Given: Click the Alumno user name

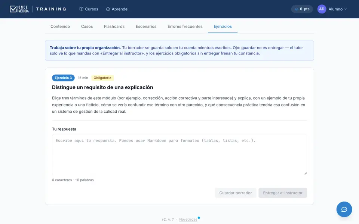Looking at the screenshot, I should 335,9.
